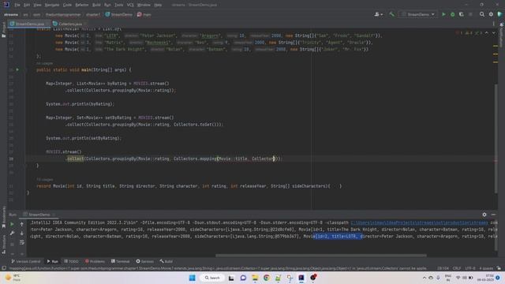Open the Services tool window
The height and width of the screenshot is (284, 505).
coord(144,261)
